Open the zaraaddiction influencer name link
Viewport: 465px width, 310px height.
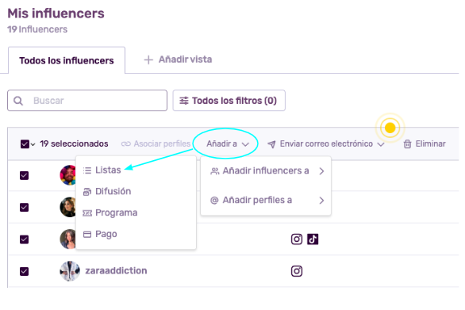point(116,271)
